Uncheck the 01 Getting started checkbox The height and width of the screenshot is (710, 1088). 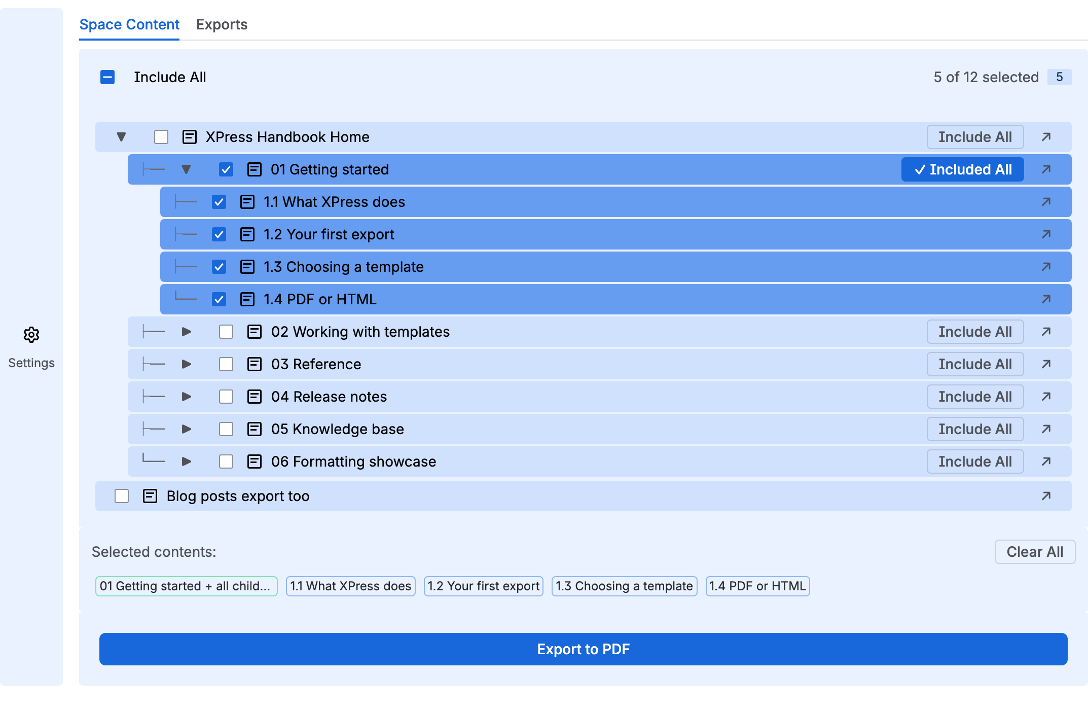(x=226, y=169)
